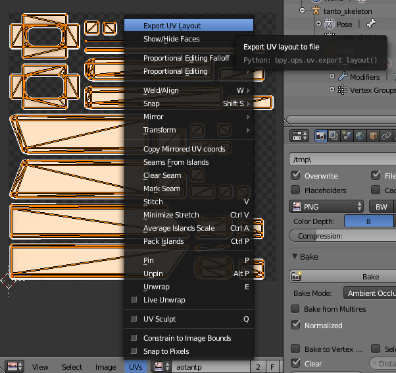The width and height of the screenshot is (396, 373).
Task: Select the Render Layers properties tab
Action: tap(334, 136)
